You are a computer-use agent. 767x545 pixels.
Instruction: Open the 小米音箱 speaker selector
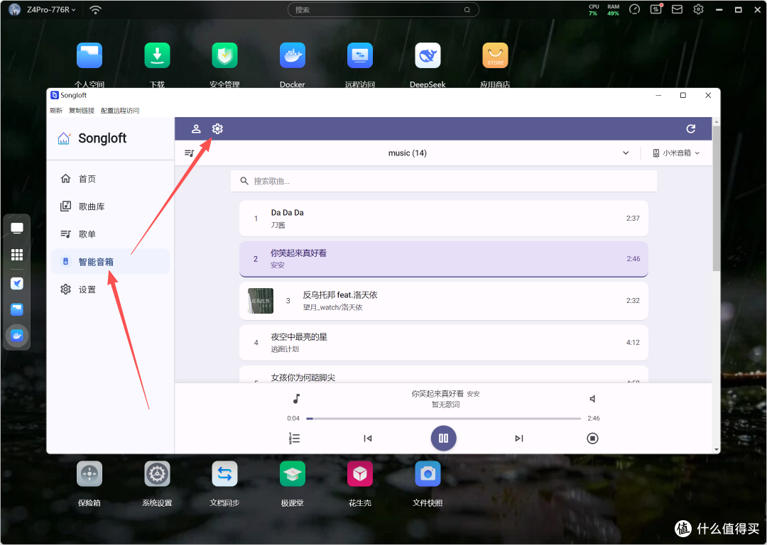676,153
